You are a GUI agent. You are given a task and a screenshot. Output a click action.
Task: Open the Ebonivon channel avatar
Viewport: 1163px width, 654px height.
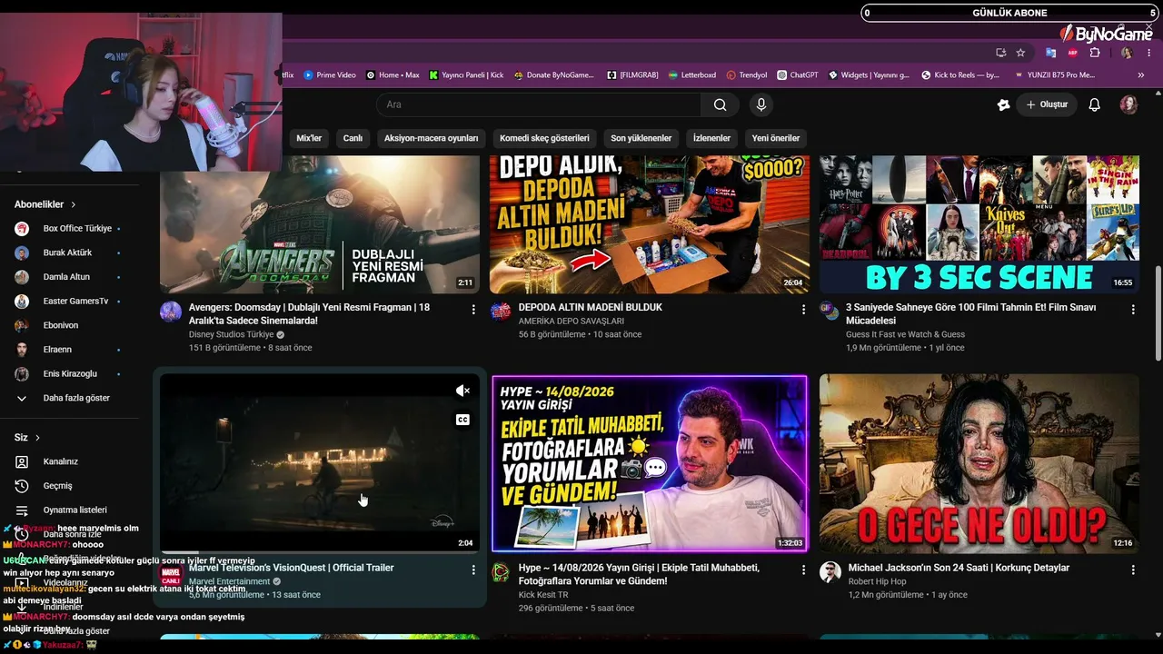tap(22, 325)
